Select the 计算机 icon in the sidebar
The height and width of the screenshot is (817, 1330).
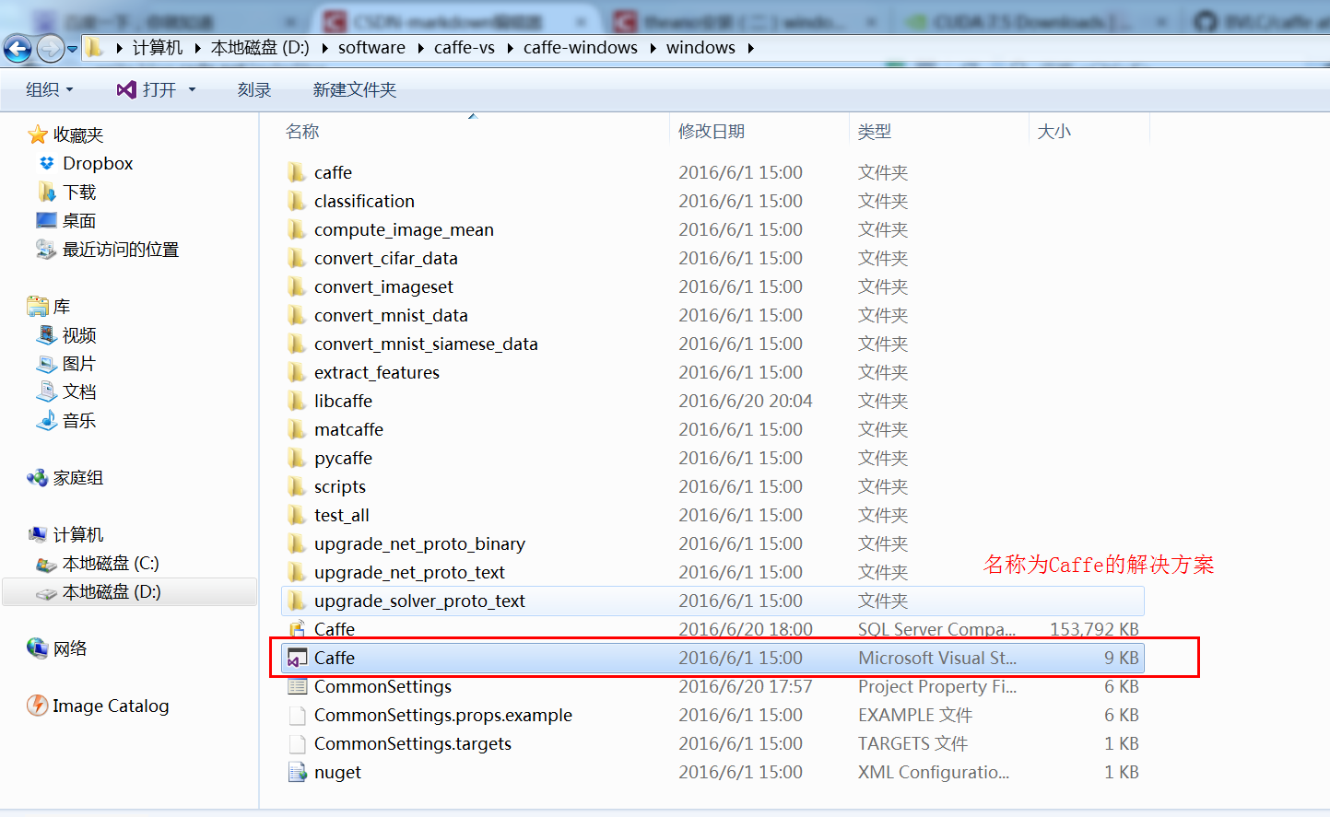(x=38, y=534)
